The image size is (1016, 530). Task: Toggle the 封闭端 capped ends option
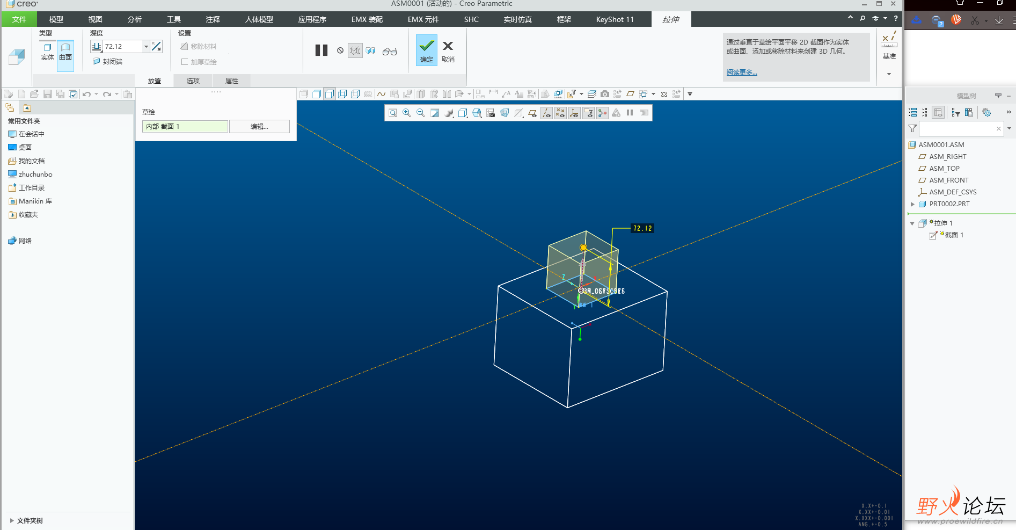pos(107,62)
